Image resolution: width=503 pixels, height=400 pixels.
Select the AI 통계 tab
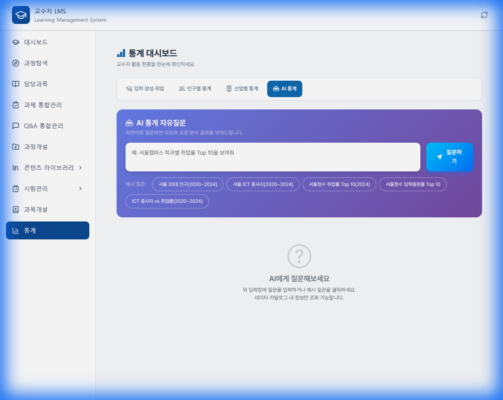point(285,89)
